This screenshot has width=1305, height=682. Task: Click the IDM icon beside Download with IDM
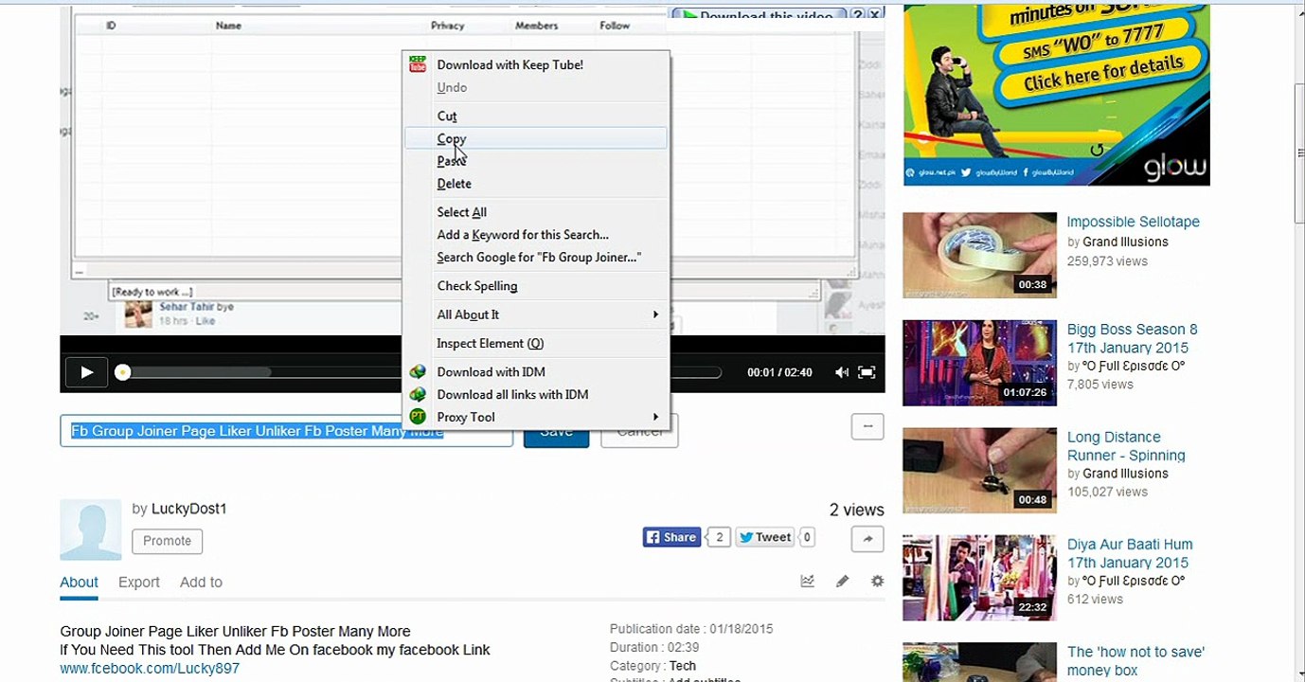pos(418,371)
